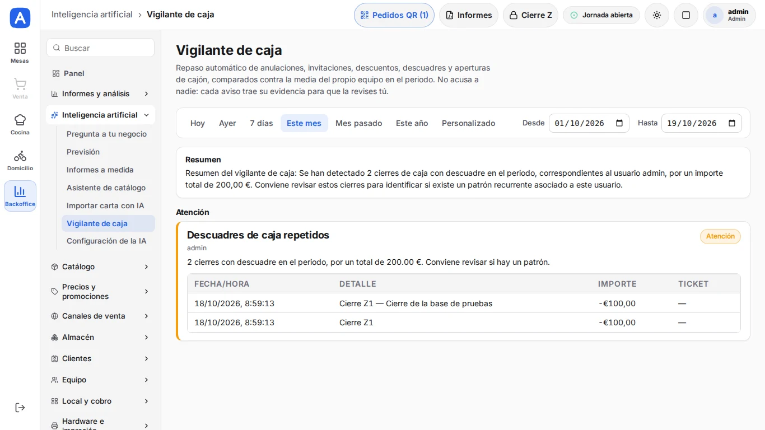
Task: Open the Backoffice chart icon
Action: [20, 191]
